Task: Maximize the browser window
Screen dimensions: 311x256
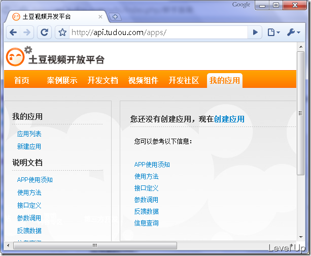Action: coord(276,6)
